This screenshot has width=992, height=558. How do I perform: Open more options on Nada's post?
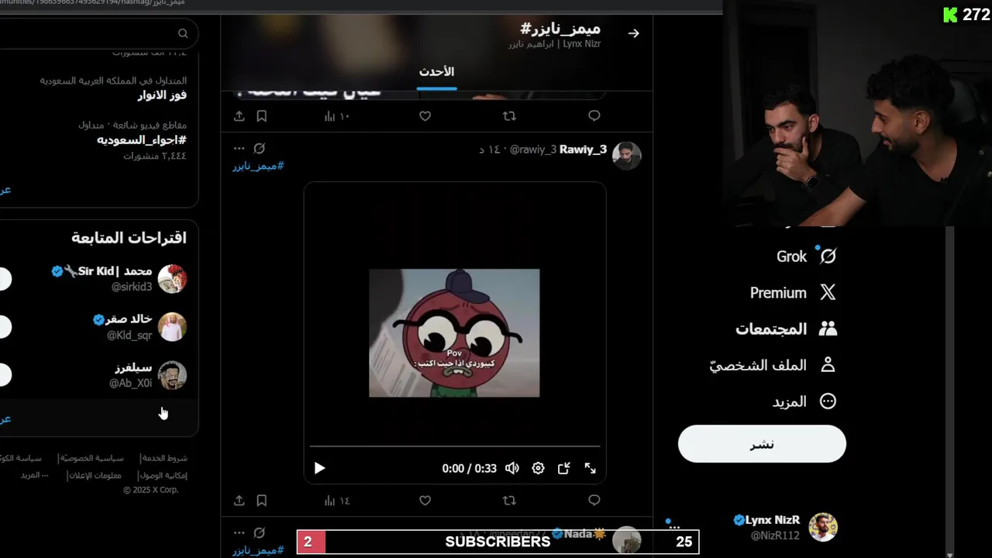(239, 532)
